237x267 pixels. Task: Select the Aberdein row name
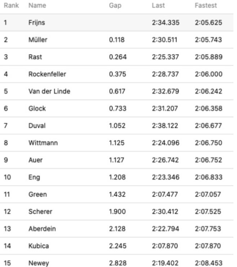[42, 229]
